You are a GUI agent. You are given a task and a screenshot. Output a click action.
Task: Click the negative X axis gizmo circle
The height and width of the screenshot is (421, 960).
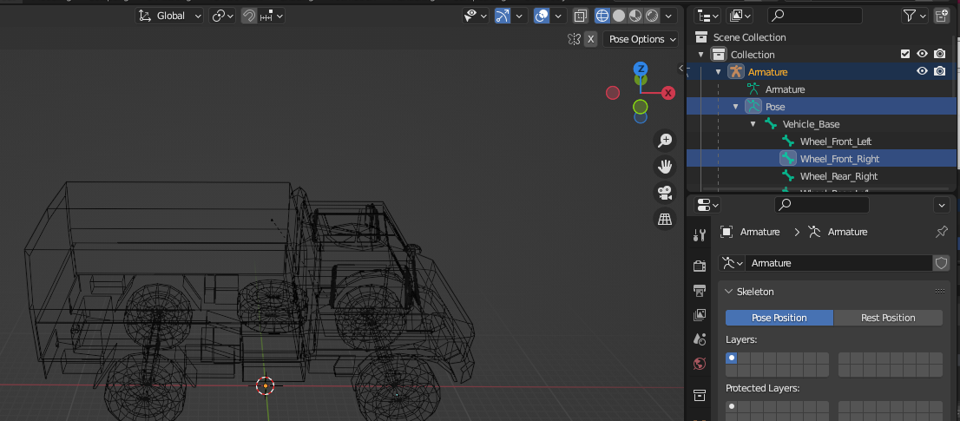(613, 93)
